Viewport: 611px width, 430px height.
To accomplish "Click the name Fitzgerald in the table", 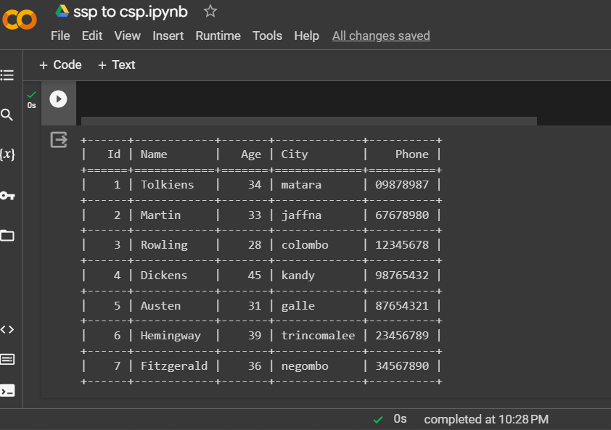I will pos(174,366).
